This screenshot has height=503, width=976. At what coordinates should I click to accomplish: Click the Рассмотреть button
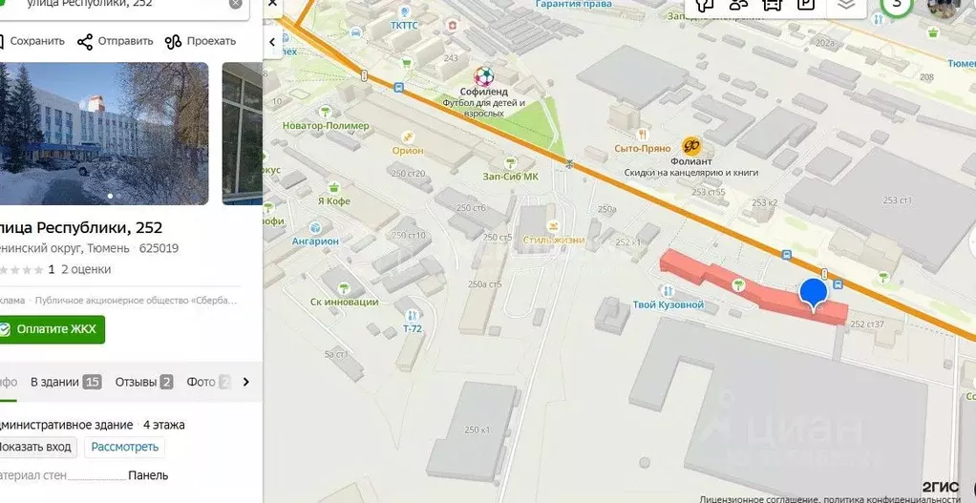tap(124, 447)
